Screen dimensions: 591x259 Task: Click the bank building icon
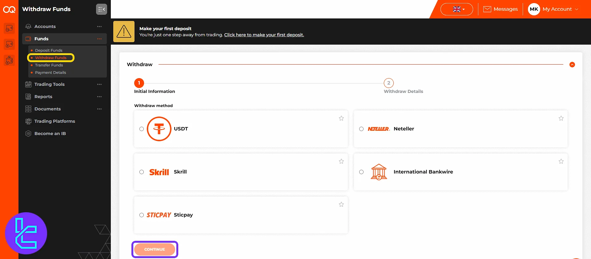point(379,172)
